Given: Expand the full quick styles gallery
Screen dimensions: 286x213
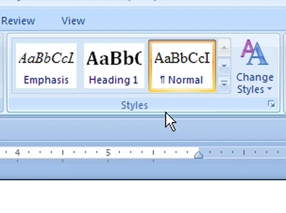Looking at the screenshot, I should (x=224, y=84).
